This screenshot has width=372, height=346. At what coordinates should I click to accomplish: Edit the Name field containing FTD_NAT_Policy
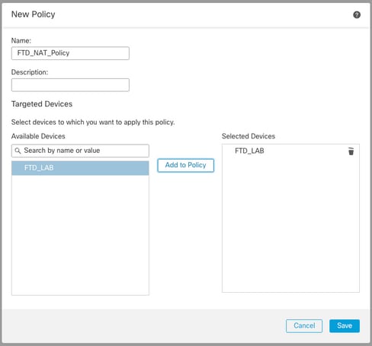[x=70, y=53]
